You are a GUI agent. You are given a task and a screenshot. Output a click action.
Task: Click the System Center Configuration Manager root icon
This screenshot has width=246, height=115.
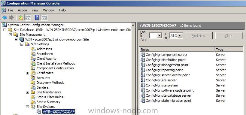pyautogui.click(x=5, y=25)
